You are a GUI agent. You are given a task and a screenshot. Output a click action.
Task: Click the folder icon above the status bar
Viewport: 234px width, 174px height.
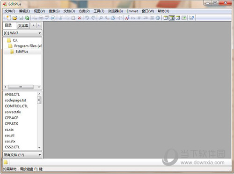[x=6, y=162]
